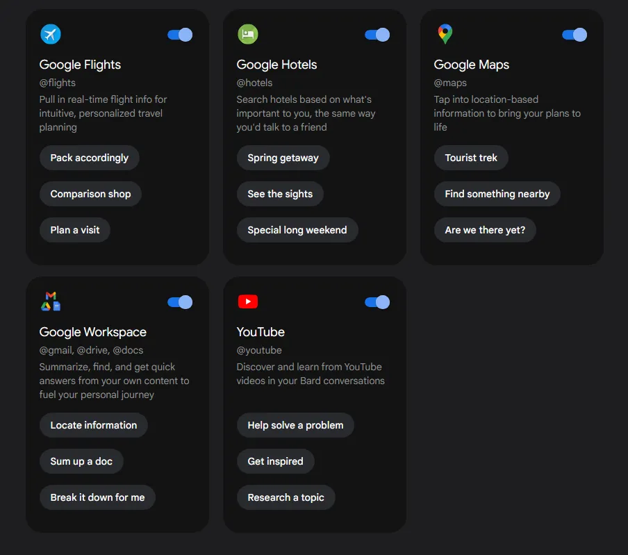Open the Special long weekend prompt
Screen dimensions: 628x555
point(297,230)
